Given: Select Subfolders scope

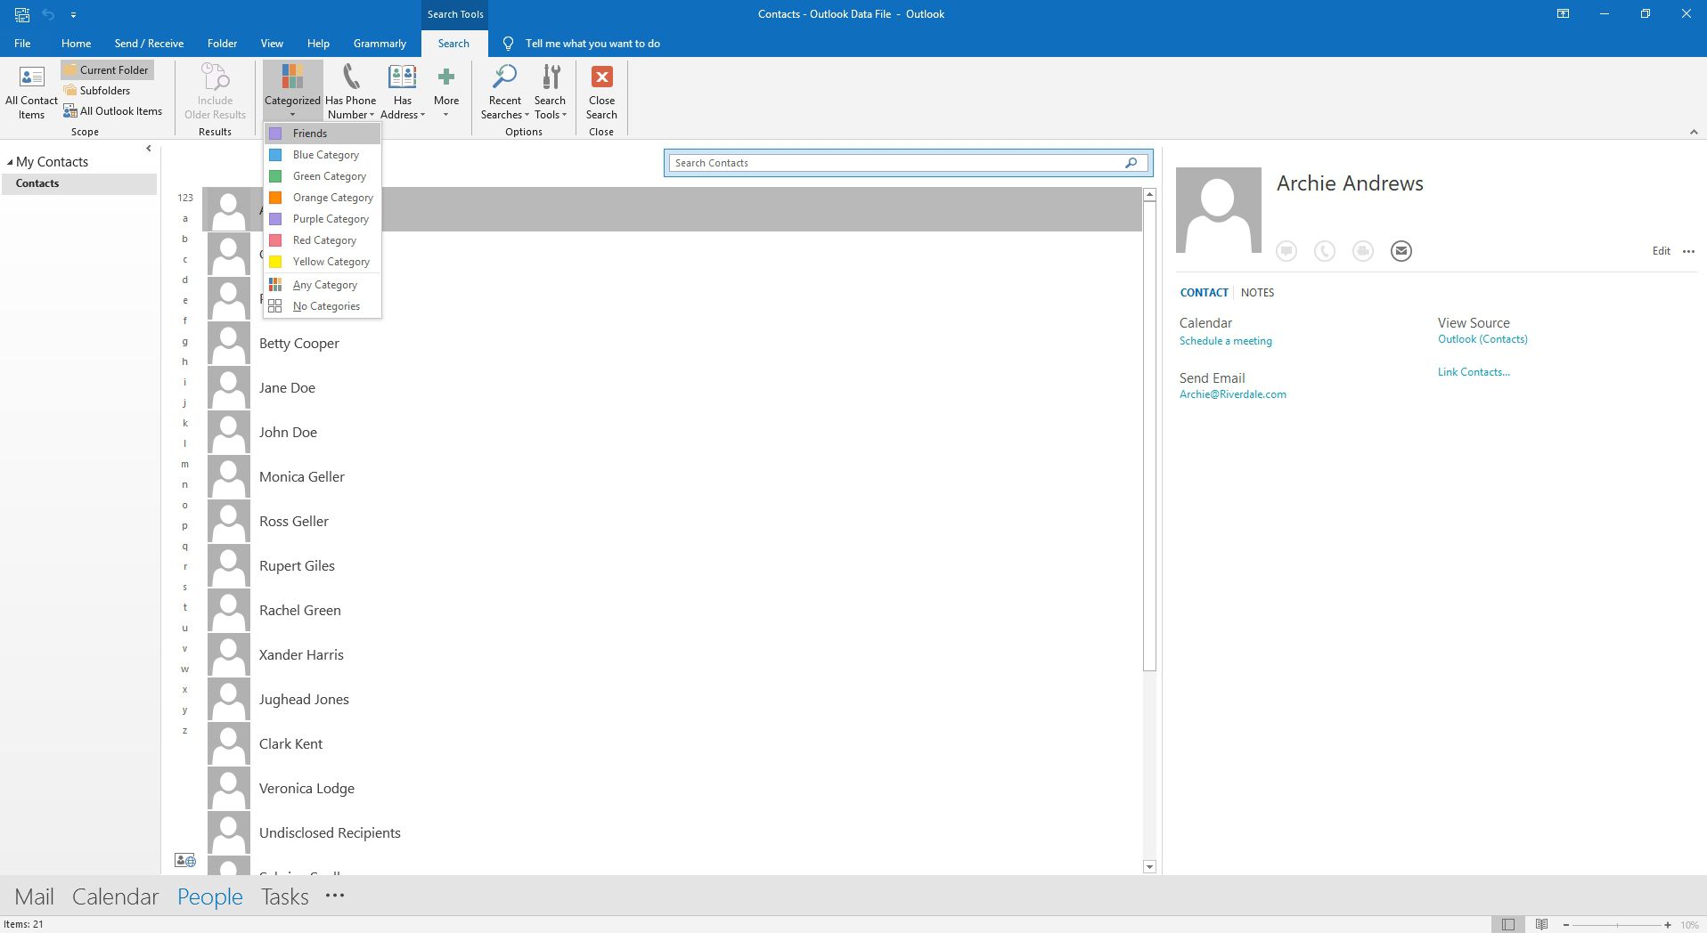Looking at the screenshot, I should click(x=97, y=90).
